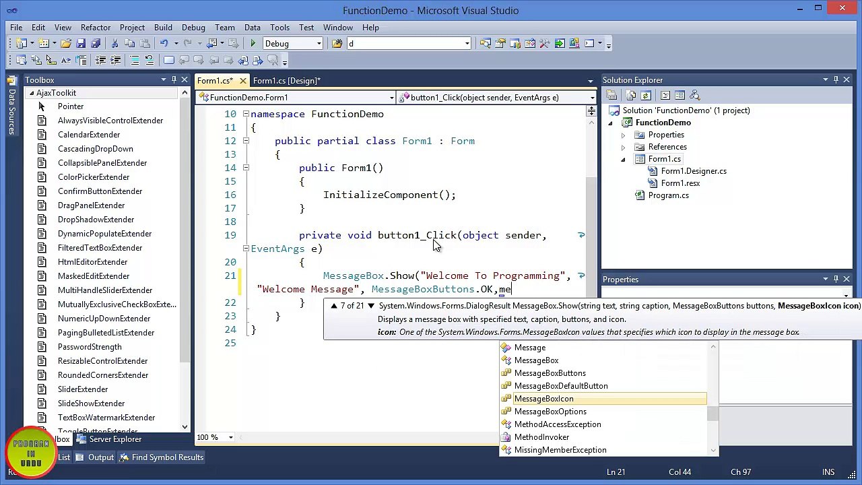Select PasswordStrength in Toolbox
The width and height of the screenshot is (862, 485).
pos(90,347)
